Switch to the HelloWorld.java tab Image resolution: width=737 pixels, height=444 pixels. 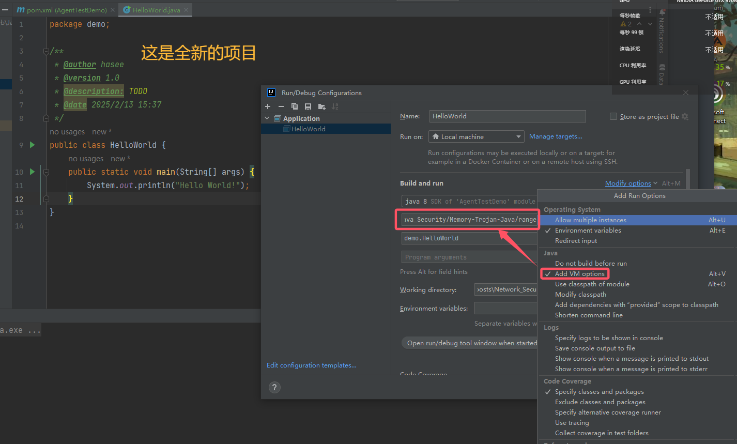pyautogui.click(x=156, y=10)
